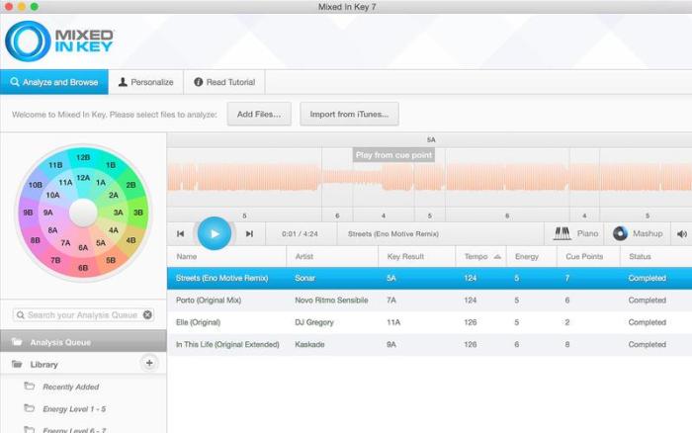The width and height of the screenshot is (692, 433).
Task: Click the Camelot wheel center button
Action: pyautogui.click(x=83, y=213)
